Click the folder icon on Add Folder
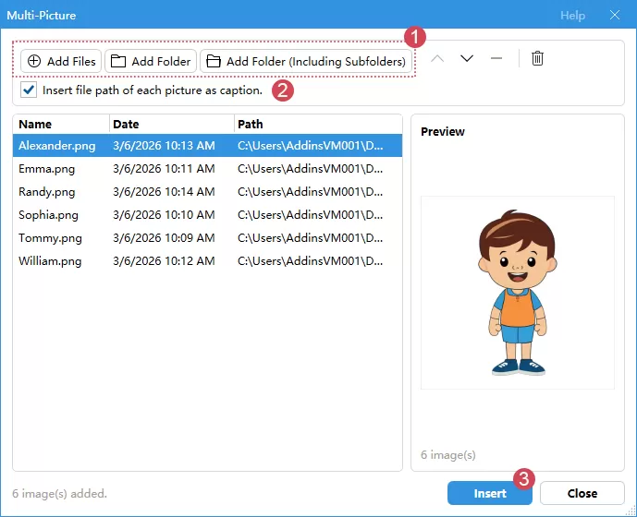Viewport: 637px width, 517px height. pos(118,61)
